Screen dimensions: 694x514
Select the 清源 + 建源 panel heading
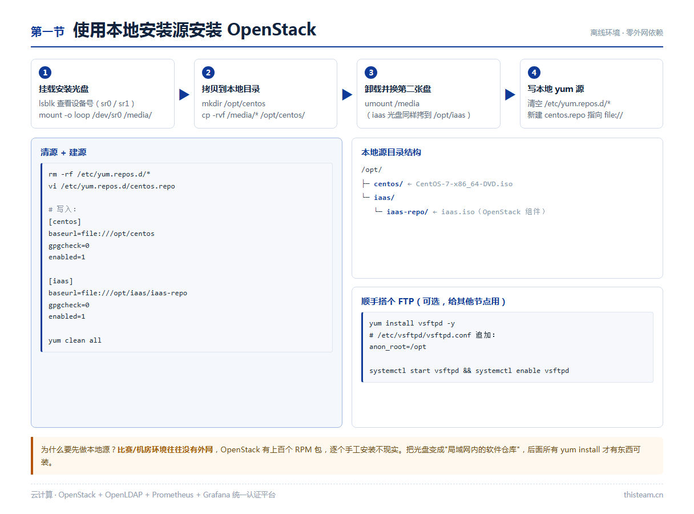click(63, 152)
